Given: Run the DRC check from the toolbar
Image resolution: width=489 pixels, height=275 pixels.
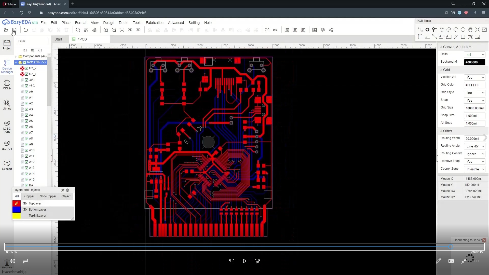Looking at the screenshot, I should point(275,30).
